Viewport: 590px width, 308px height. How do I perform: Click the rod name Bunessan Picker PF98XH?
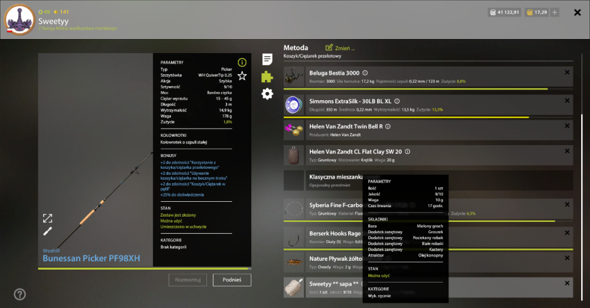pyautogui.click(x=91, y=258)
